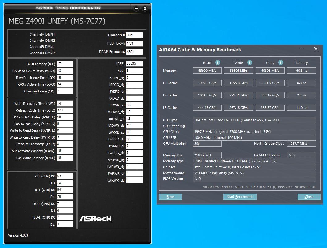The height and width of the screenshot is (248, 327).
Task: Click the DRAM:FSB Ratio value 66:3
Action: click(x=302, y=155)
